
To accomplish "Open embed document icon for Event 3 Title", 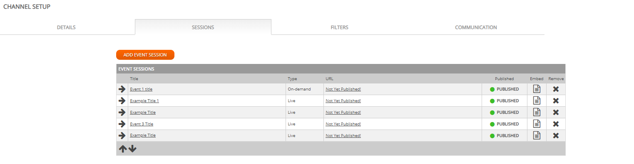I will pyautogui.click(x=537, y=124).
